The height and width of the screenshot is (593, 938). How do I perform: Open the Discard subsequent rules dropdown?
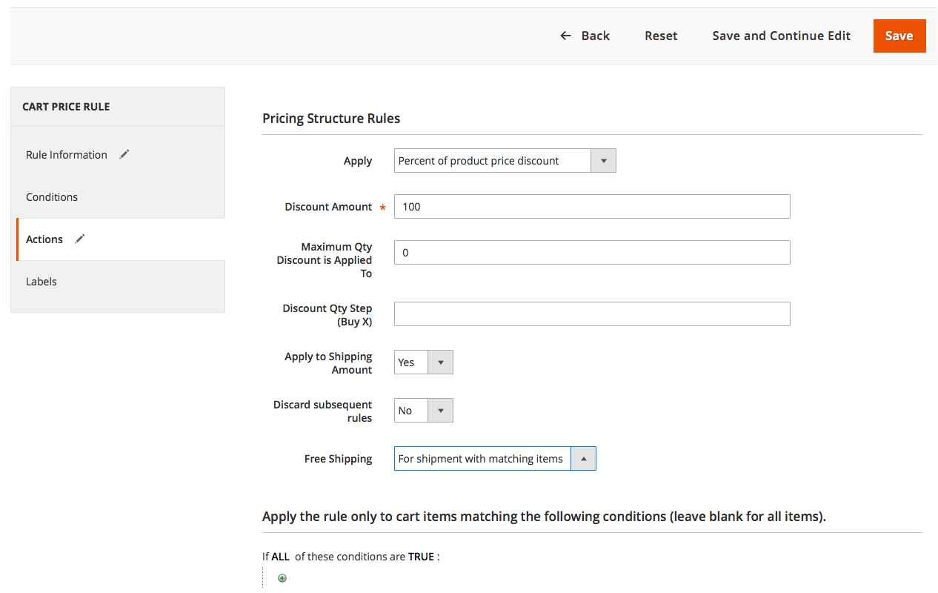[424, 411]
